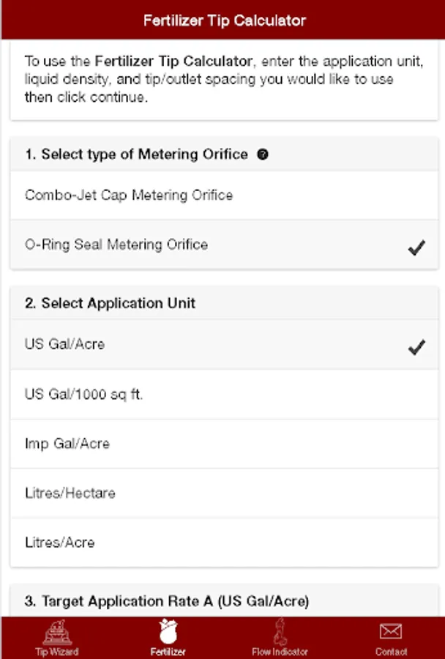445x659 pixels.
Task: Choose US Gal/1000 sq ft. unit
Action: (84, 394)
